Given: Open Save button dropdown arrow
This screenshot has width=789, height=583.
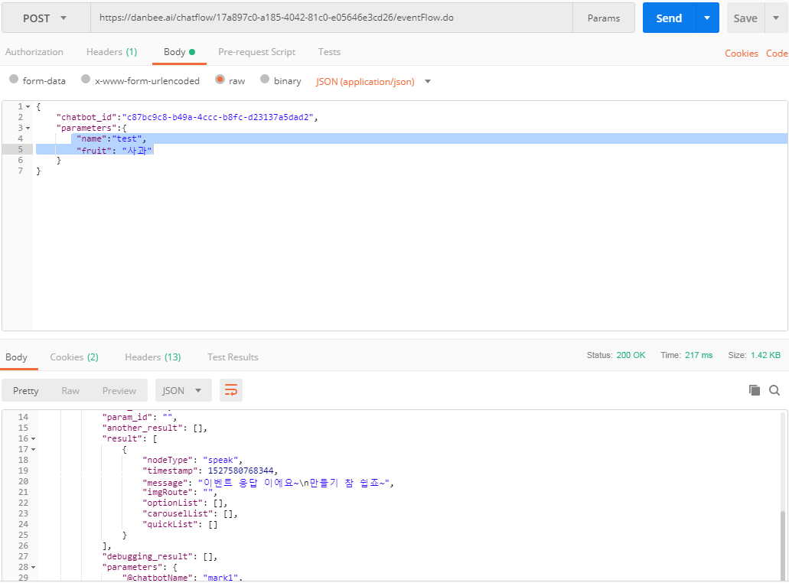Looking at the screenshot, I should pyautogui.click(x=776, y=18).
